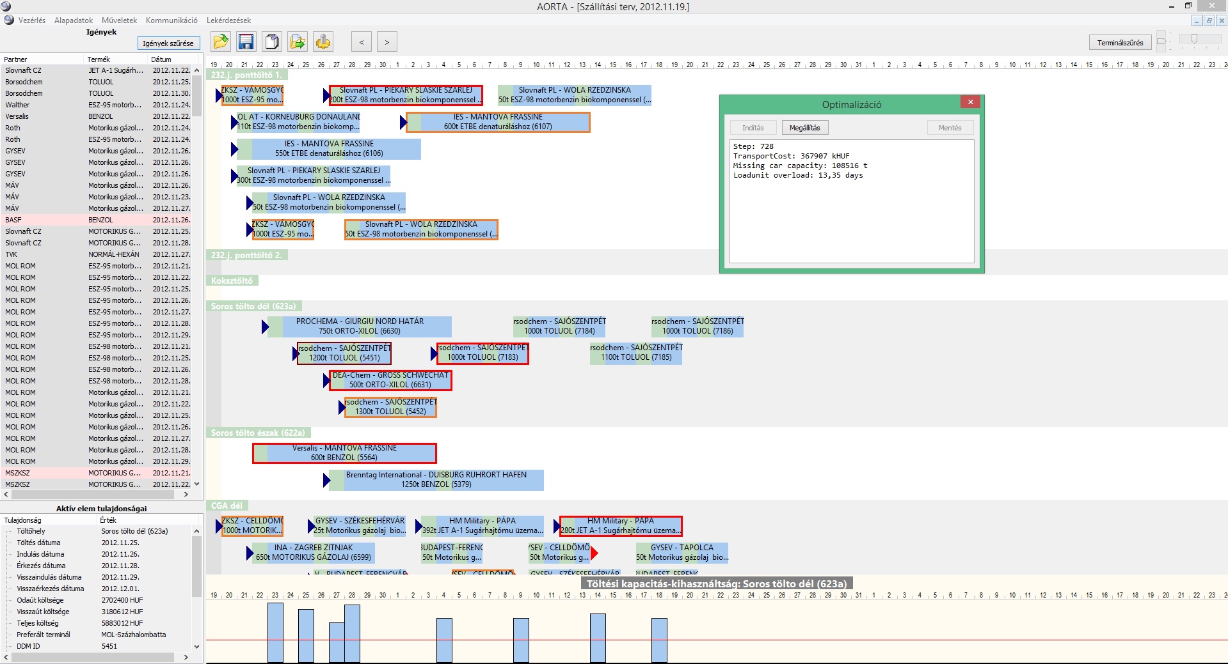Open the Lekérdezések menu

click(x=228, y=20)
